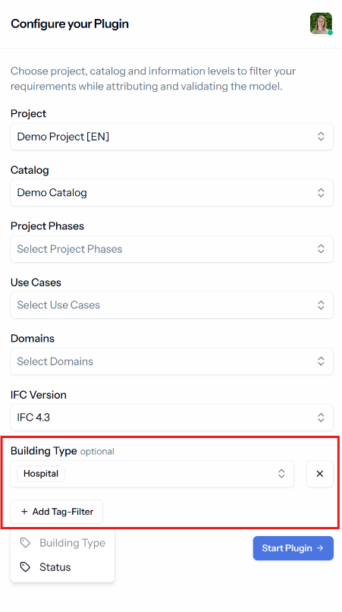Open the Demo Project [EN] project selector
342x612 pixels.
click(171, 136)
